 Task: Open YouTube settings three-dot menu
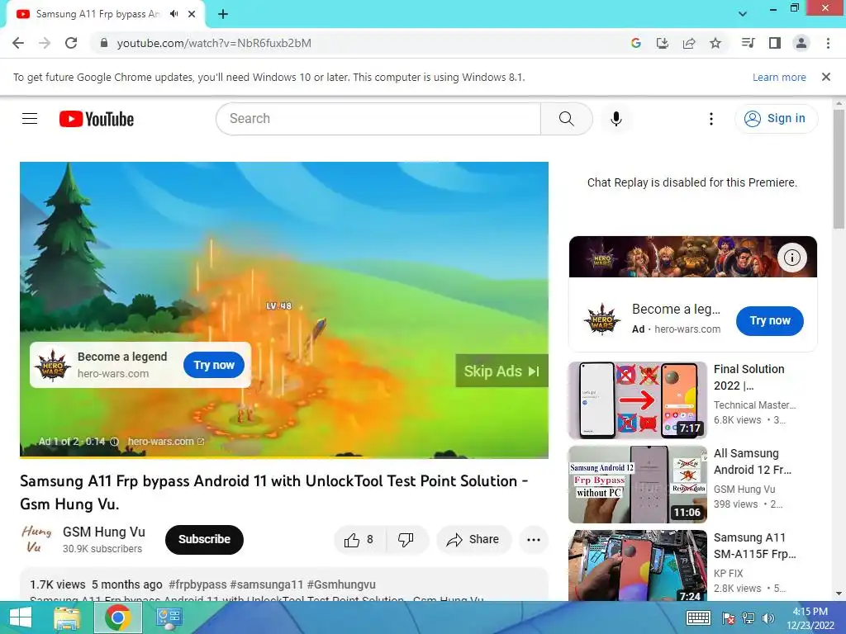[711, 119]
